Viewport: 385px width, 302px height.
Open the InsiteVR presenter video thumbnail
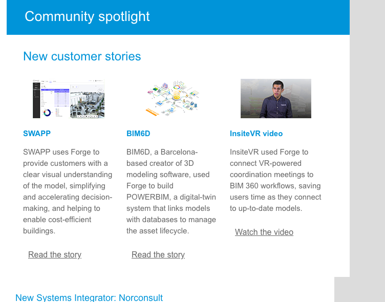coord(275,98)
